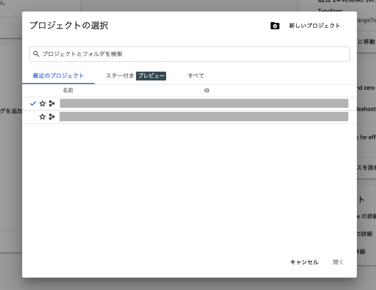Switch to the すべて tab

pos(196,76)
